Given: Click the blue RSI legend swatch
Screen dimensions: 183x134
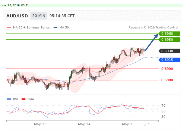Looking at the screenshot, I should 9,99.
